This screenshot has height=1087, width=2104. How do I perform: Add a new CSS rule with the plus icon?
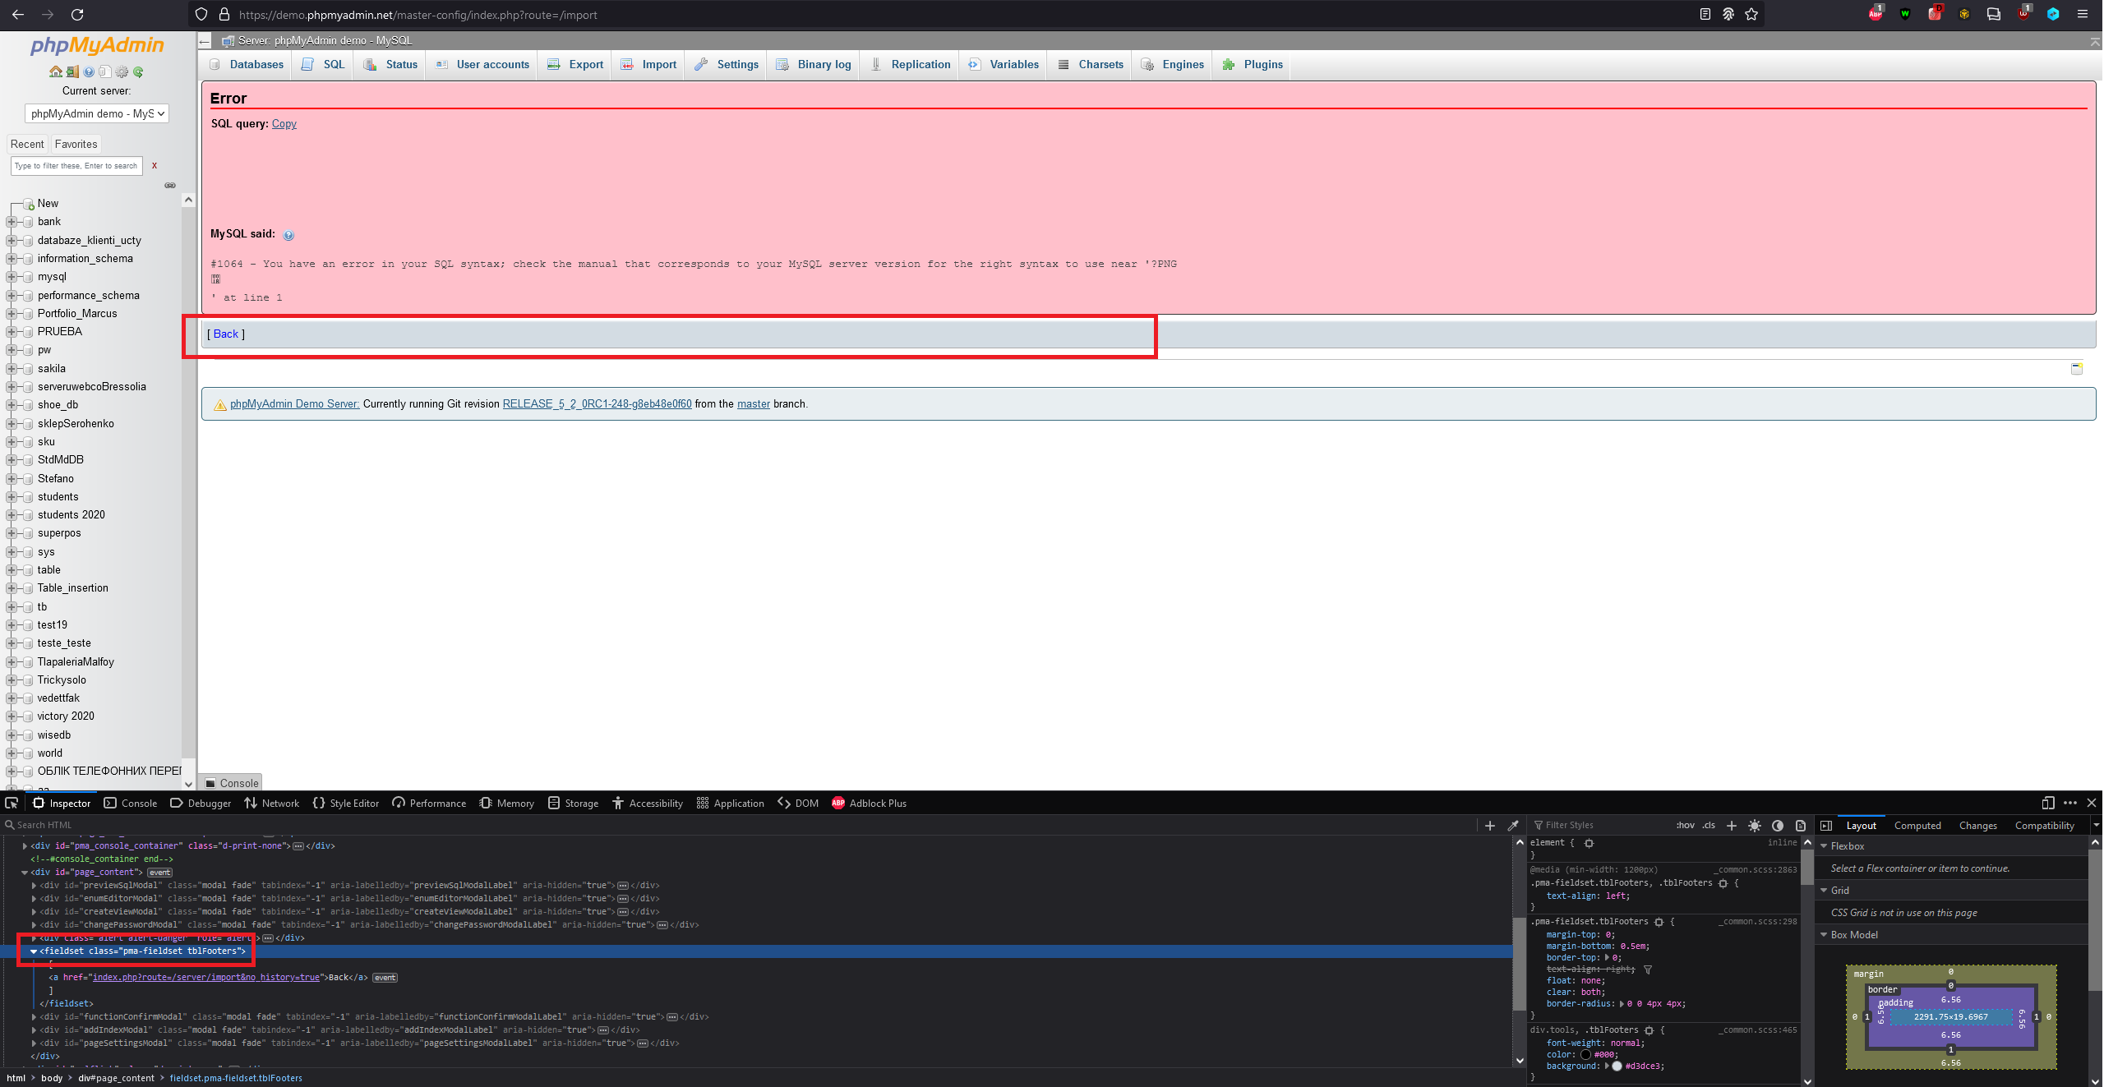1733,826
